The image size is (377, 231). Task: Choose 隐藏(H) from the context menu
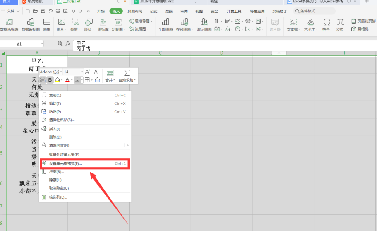(85, 180)
